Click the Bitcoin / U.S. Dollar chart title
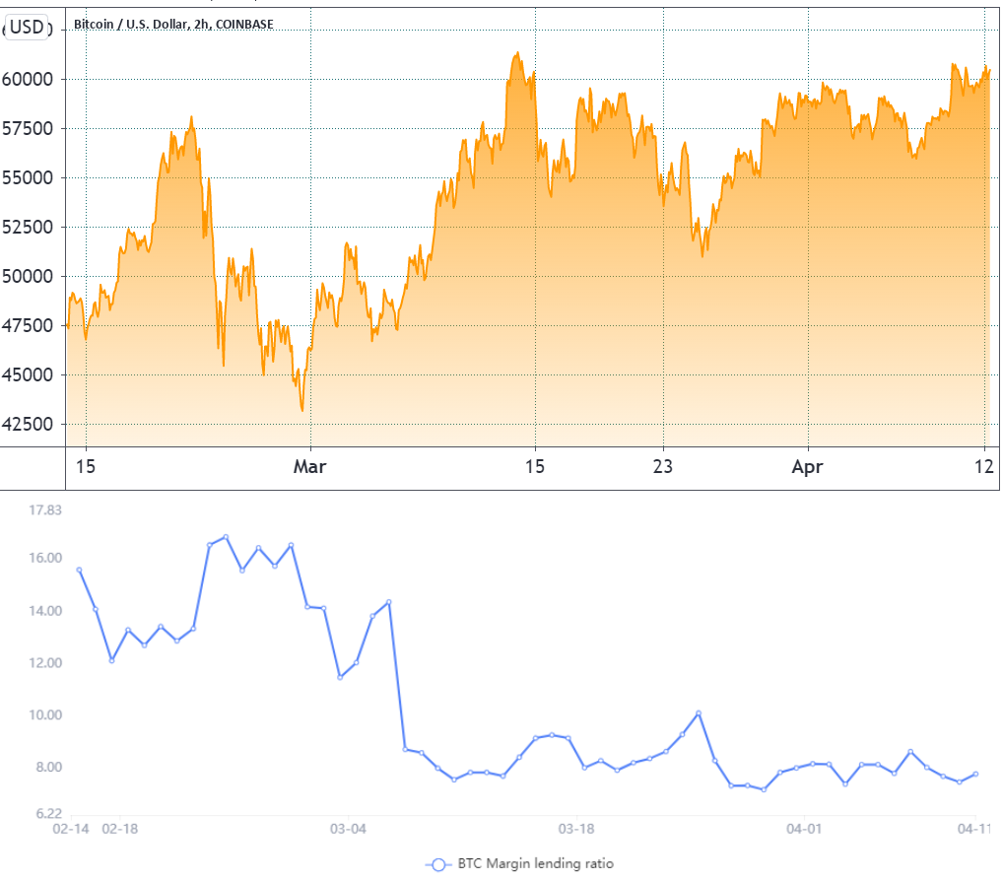This screenshot has width=1003, height=881. [173, 25]
